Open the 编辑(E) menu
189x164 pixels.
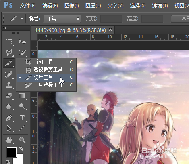[50, 6]
